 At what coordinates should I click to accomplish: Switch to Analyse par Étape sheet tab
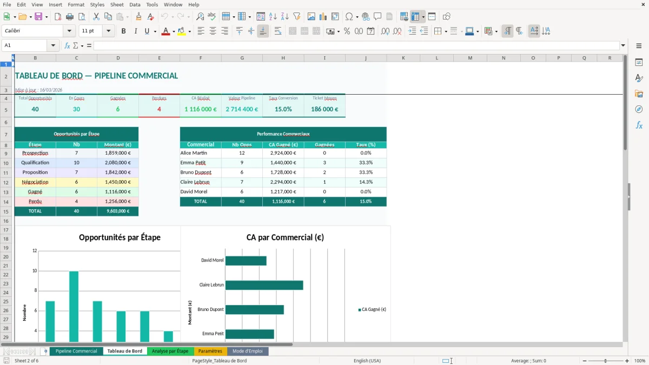(170, 351)
